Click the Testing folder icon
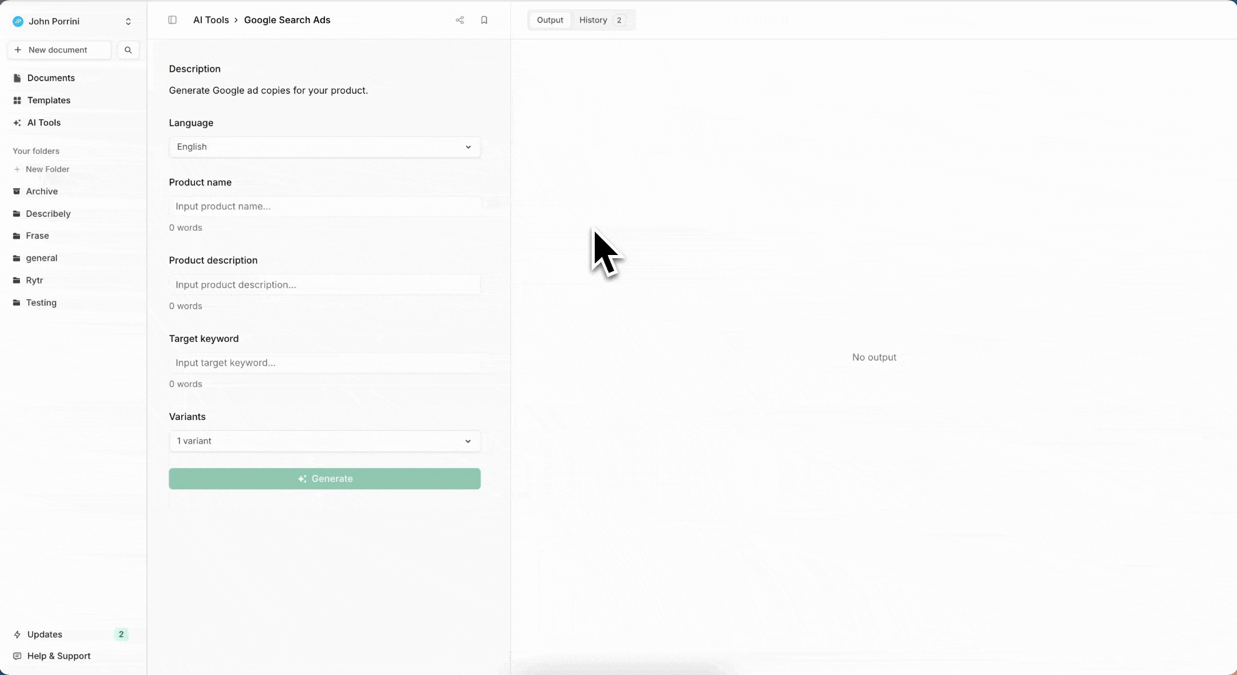Image resolution: width=1237 pixels, height=675 pixels. coord(17,303)
